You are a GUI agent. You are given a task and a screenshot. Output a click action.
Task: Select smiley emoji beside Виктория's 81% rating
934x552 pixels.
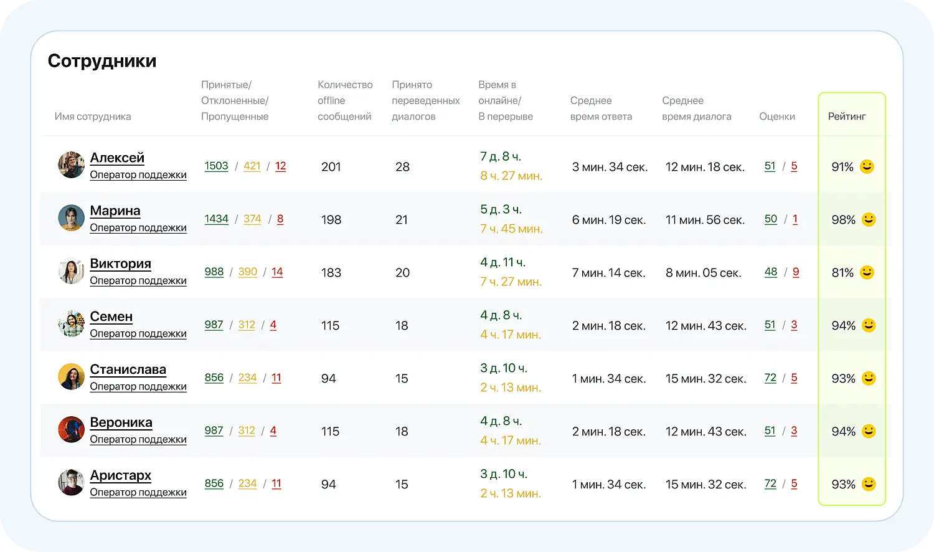(867, 272)
